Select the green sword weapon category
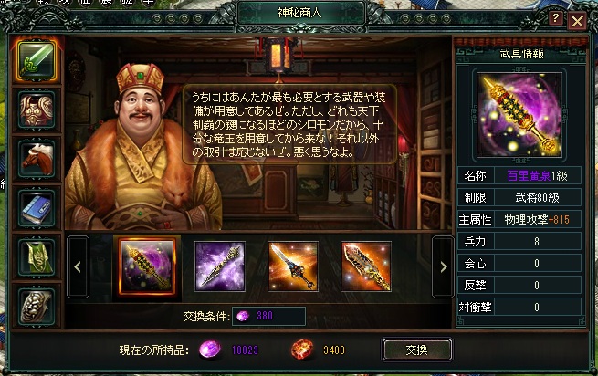 [37, 60]
